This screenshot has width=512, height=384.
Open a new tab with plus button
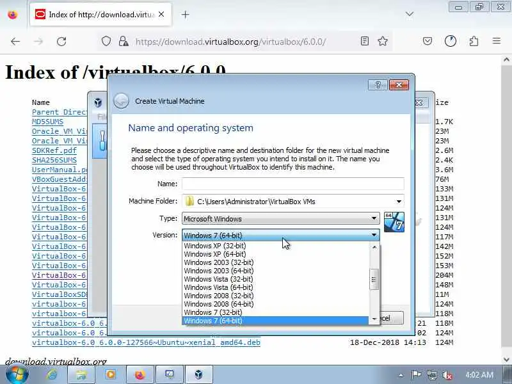(x=185, y=15)
